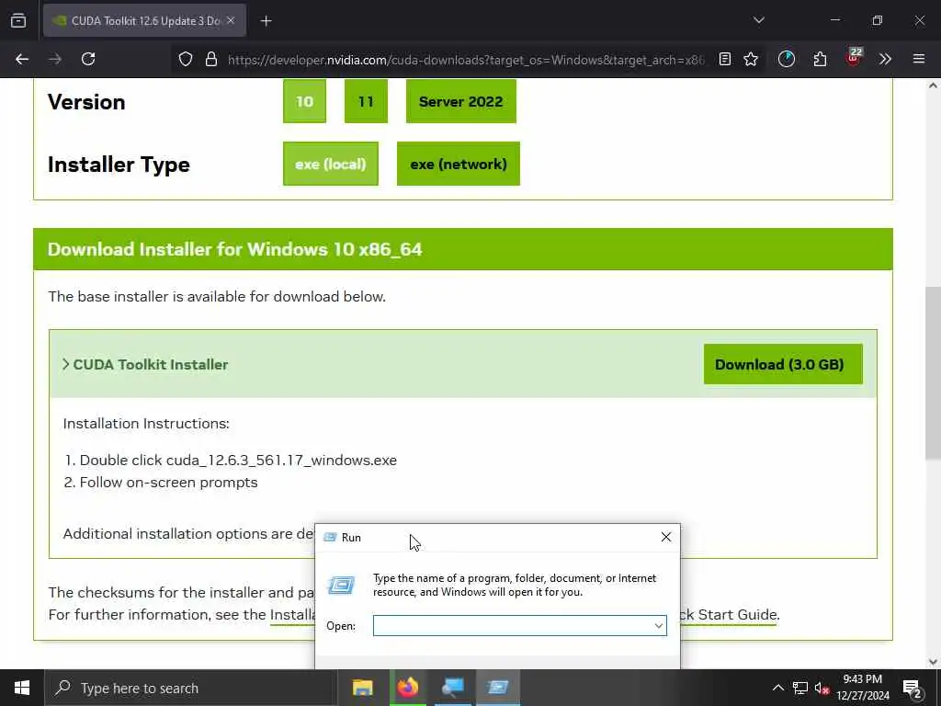Switch to Firefox in taskbar
941x706 pixels.
click(407, 688)
